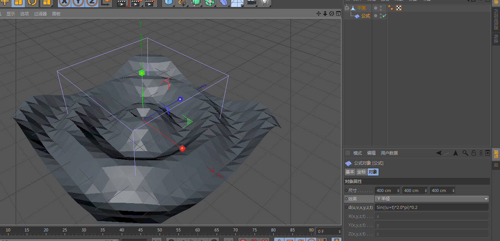Image resolution: width=500 pixels, height=241 pixels.
Task: Open the 属性 side tab
Action: coord(496,154)
